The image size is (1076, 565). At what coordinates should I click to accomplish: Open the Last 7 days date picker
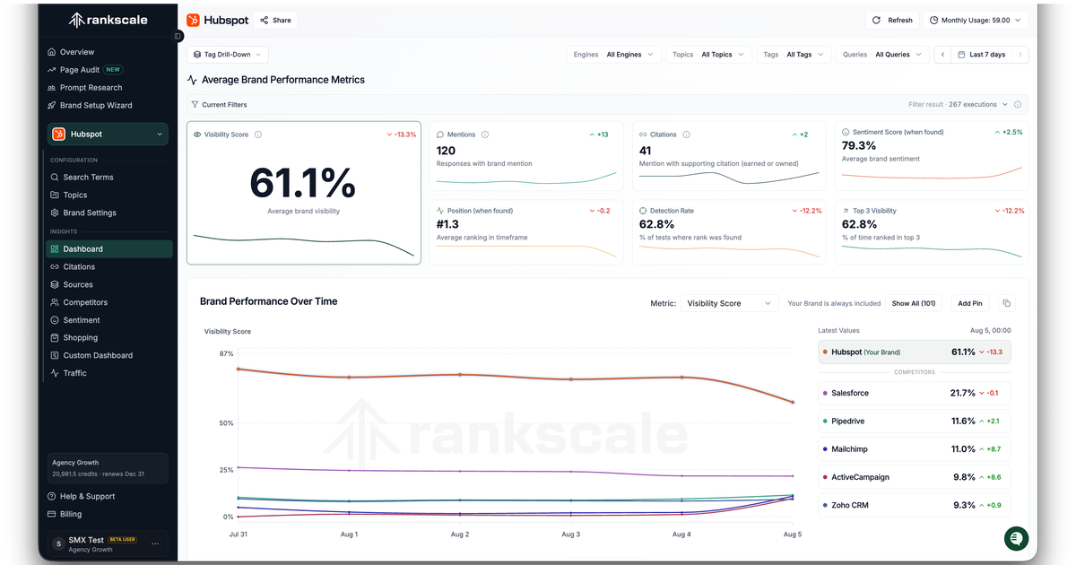[x=981, y=55]
